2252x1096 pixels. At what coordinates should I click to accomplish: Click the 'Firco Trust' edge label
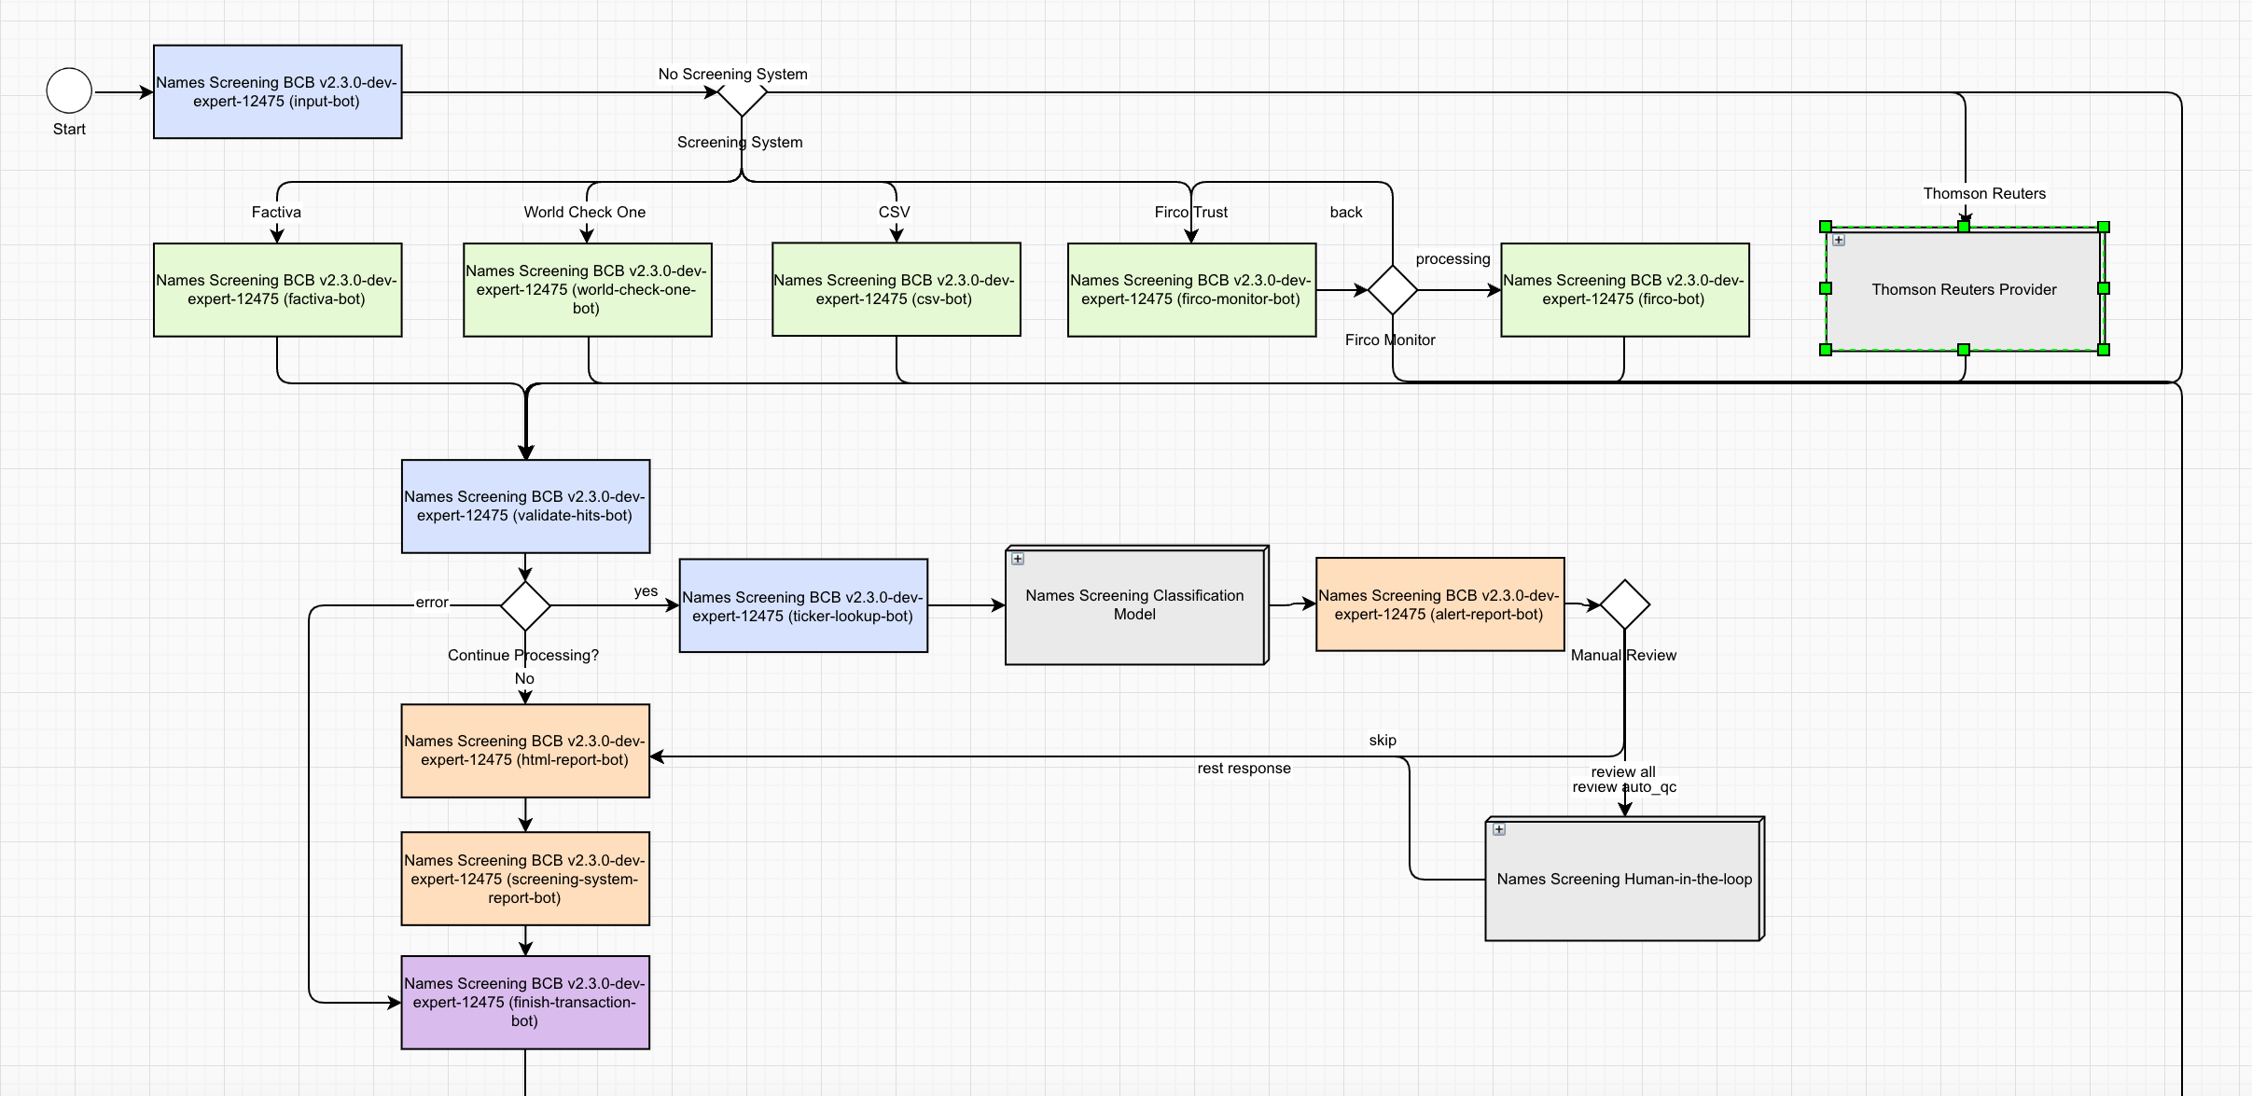coord(1190,212)
